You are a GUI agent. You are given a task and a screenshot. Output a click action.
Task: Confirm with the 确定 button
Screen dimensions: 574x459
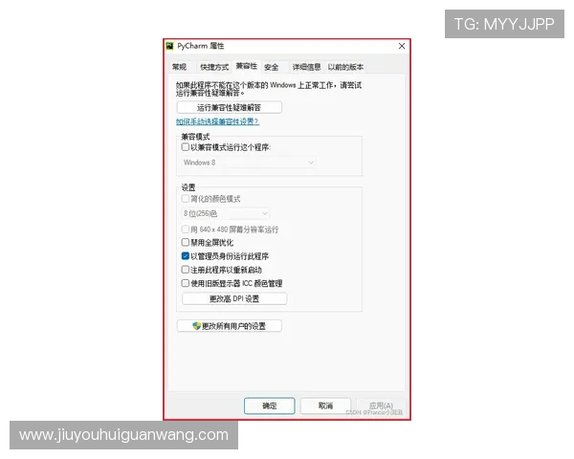click(x=270, y=405)
